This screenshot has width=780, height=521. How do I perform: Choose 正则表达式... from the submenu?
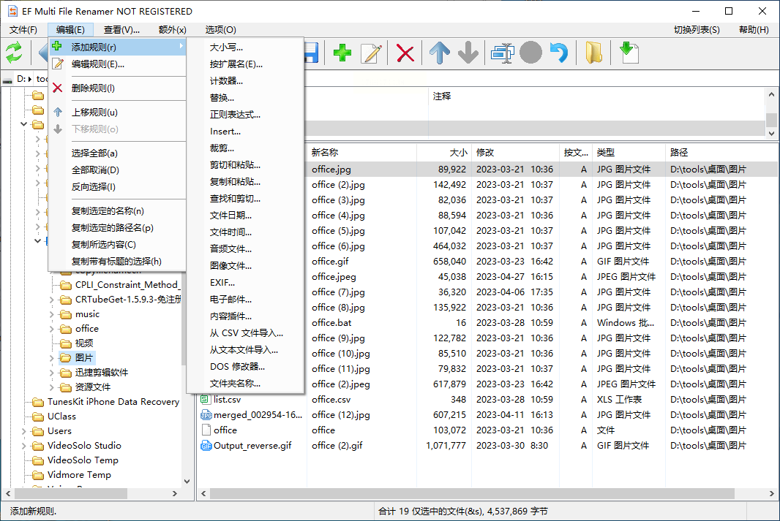pyautogui.click(x=235, y=115)
